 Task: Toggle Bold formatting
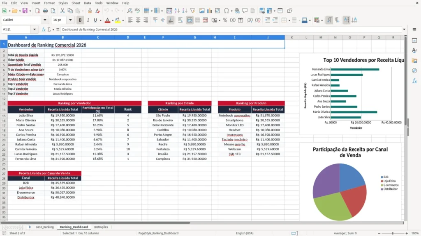pyautogui.click(x=80, y=20)
